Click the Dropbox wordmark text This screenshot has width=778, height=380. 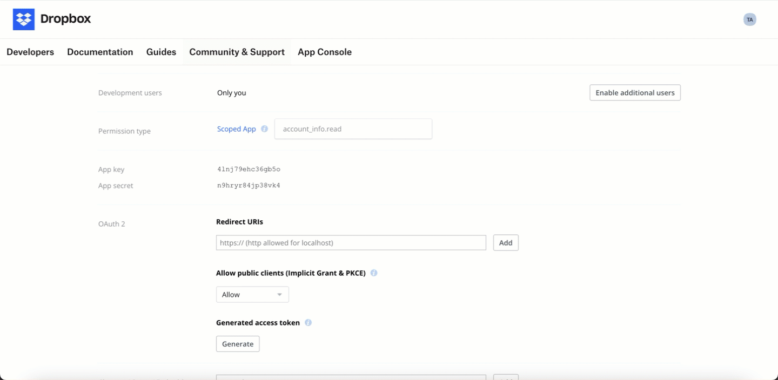pyautogui.click(x=65, y=19)
